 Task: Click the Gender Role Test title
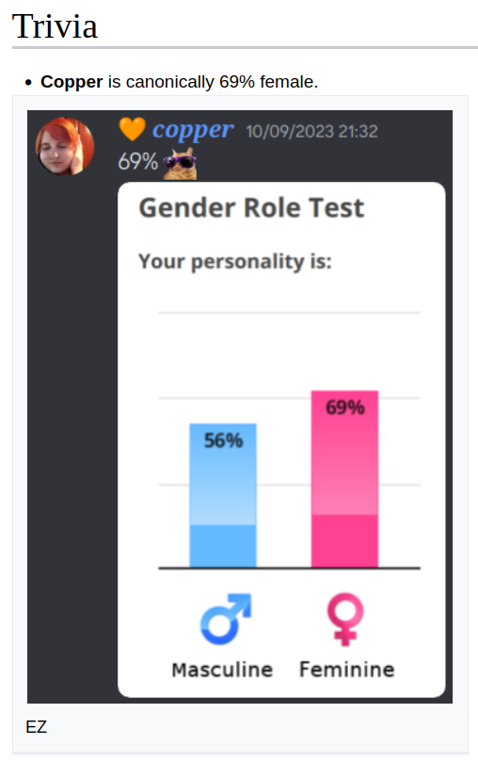coord(251,208)
